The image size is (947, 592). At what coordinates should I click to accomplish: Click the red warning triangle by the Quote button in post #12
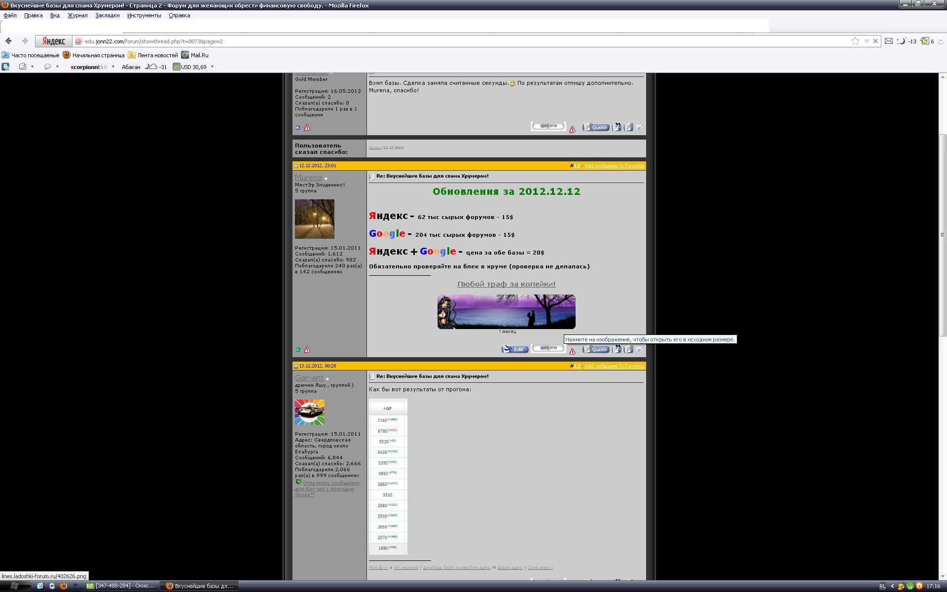(x=572, y=351)
